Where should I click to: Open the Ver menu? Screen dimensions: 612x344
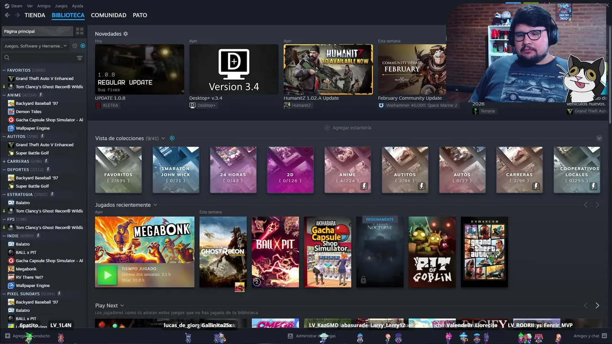pyautogui.click(x=30, y=6)
